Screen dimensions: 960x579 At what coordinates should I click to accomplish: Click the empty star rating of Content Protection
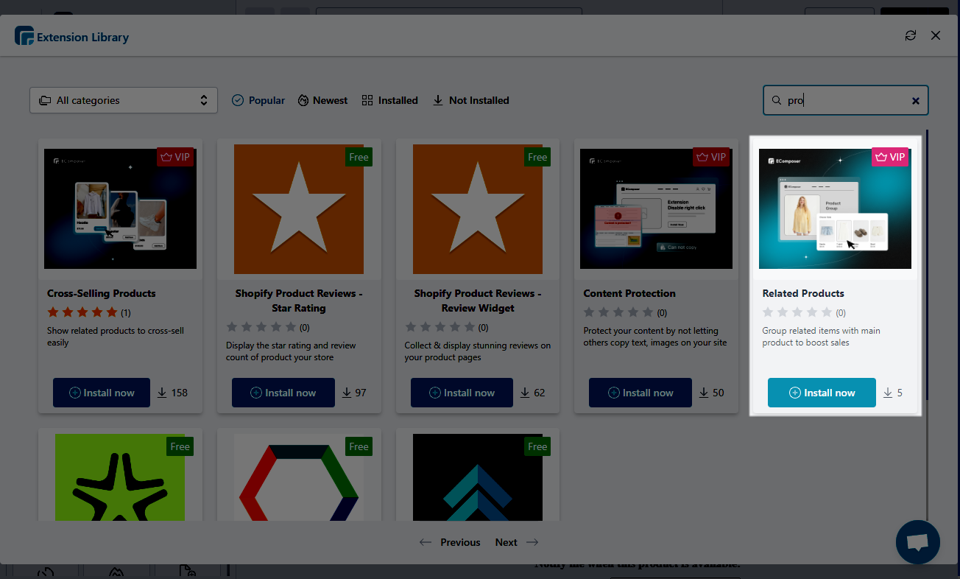[618, 312]
